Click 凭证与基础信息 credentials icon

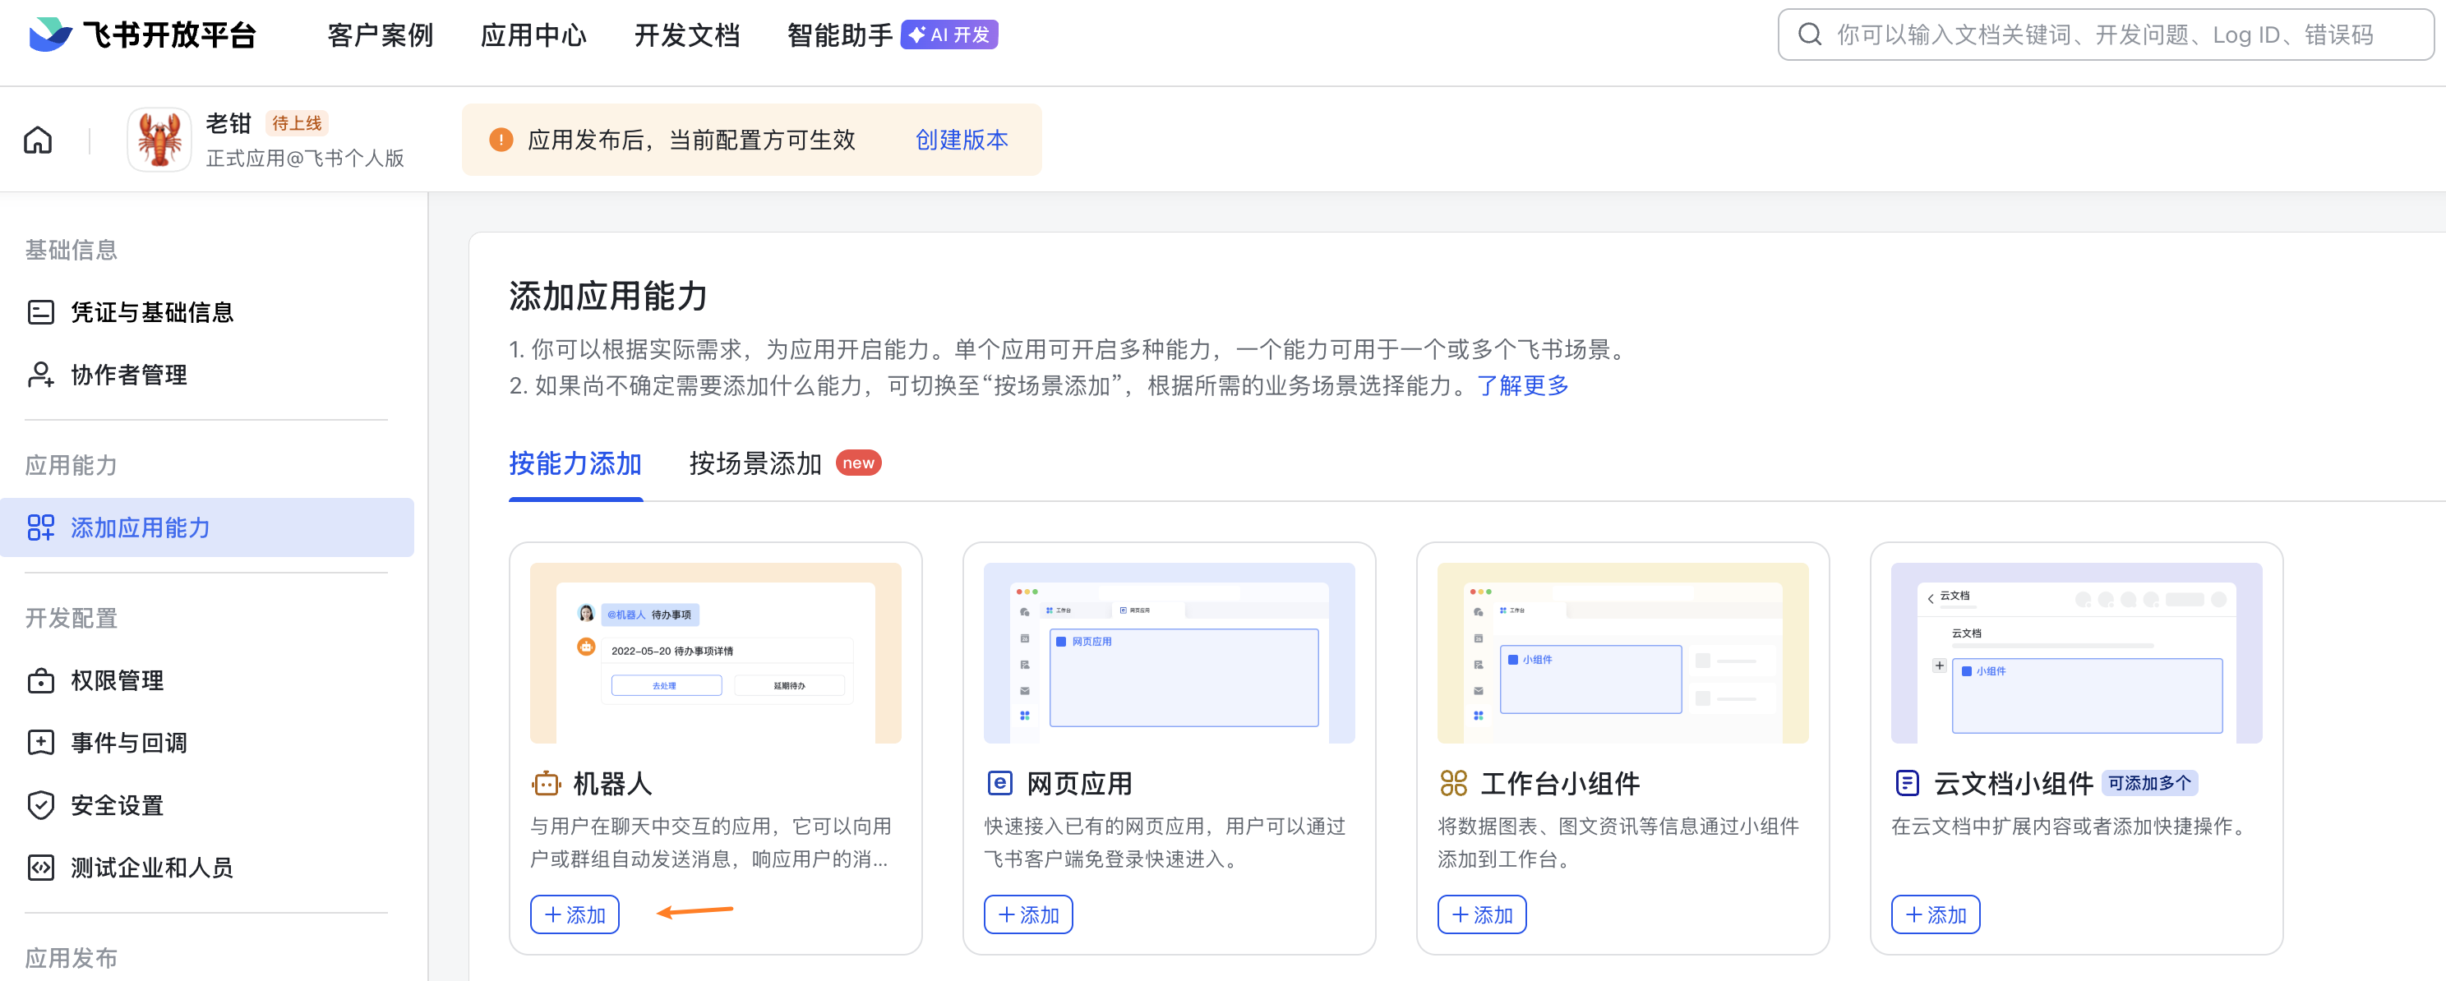41,312
